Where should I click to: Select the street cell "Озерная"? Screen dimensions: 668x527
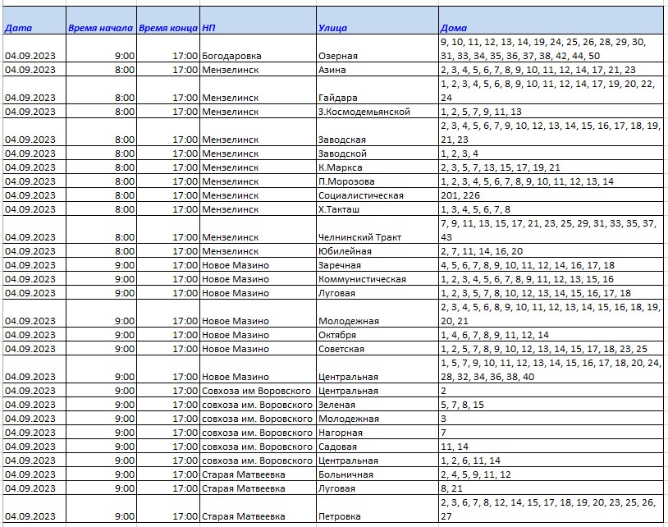337,56
